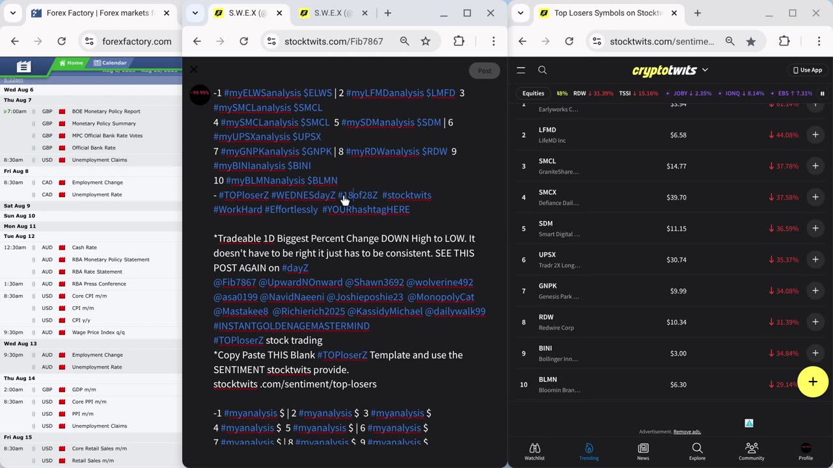The width and height of the screenshot is (833, 468).
Task: Add a new tab in the Top Losers window
Action: pyautogui.click(x=698, y=13)
